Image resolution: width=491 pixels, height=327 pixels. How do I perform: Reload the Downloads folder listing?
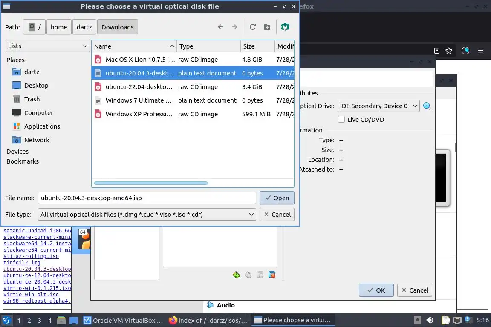[x=253, y=27]
